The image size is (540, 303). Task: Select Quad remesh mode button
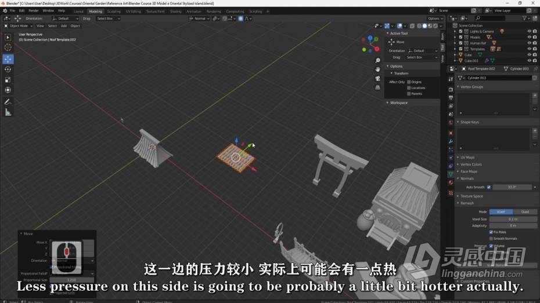(x=525, y=212)
